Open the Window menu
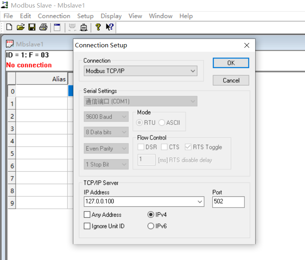The image size is (305, 260). (x=161, y=16)
